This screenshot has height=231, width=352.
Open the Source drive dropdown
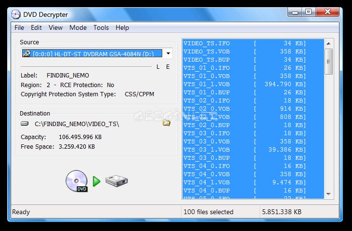click(168, 53)
